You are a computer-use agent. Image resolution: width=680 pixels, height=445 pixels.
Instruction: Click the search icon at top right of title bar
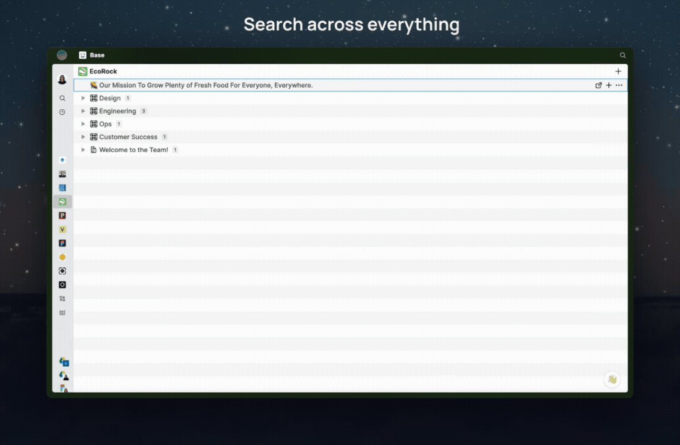point(623,55)
